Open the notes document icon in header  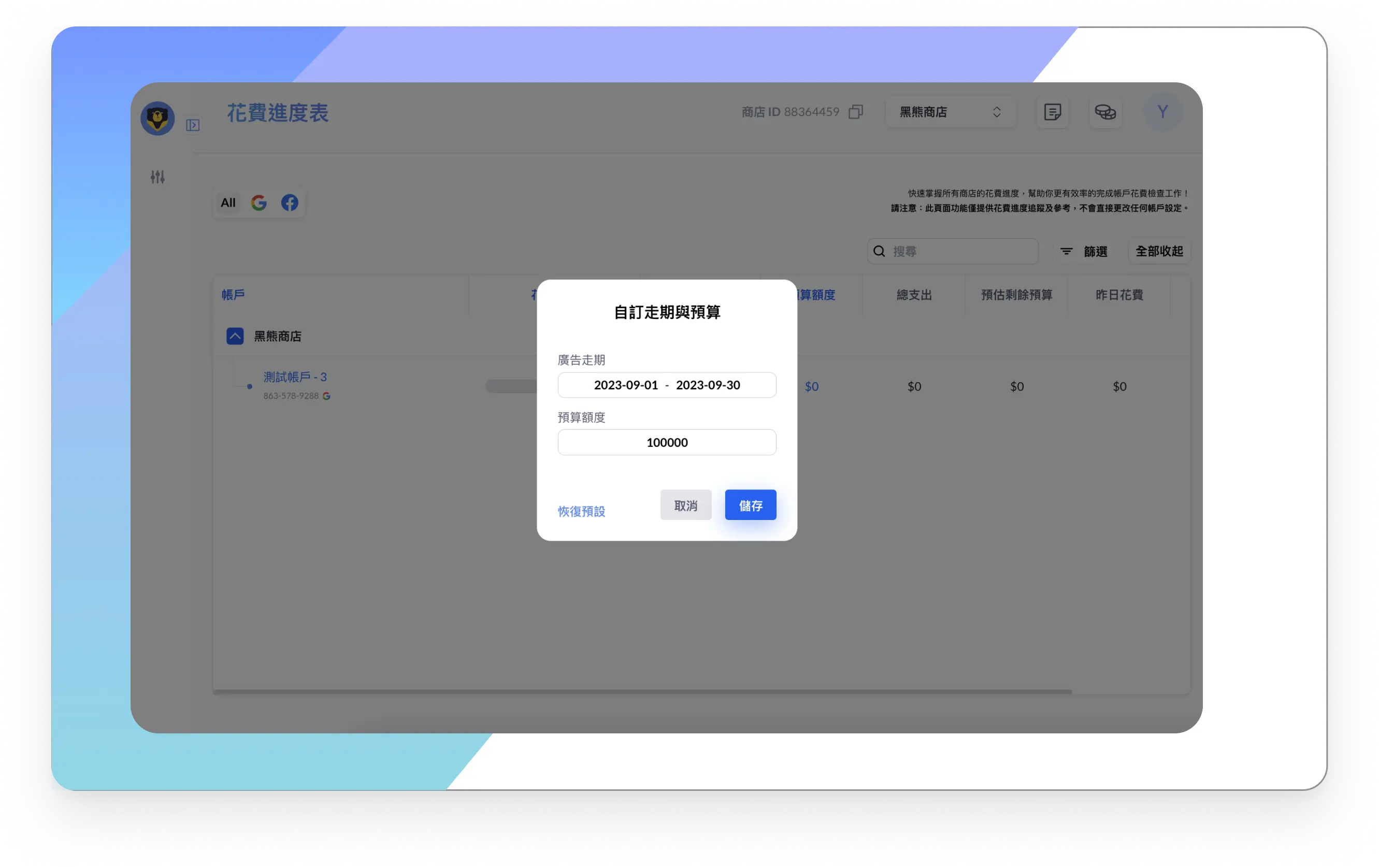pos(1052,112)
